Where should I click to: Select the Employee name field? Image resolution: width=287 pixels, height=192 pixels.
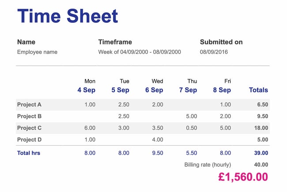pos(37,52)
